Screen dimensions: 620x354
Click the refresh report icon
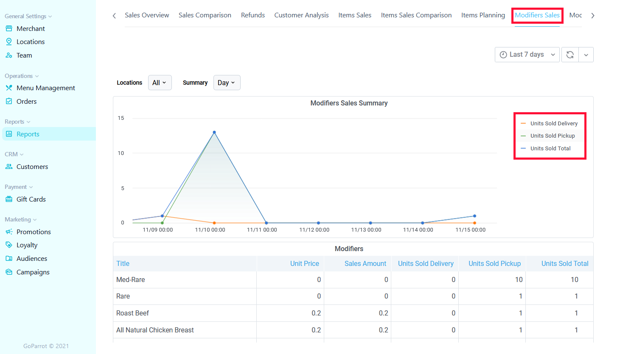[x=570, y=55]
